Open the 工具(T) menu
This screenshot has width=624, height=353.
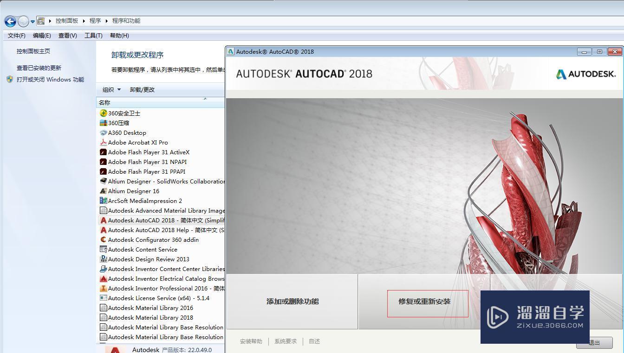pyautogui.click(x=93, y=35)
